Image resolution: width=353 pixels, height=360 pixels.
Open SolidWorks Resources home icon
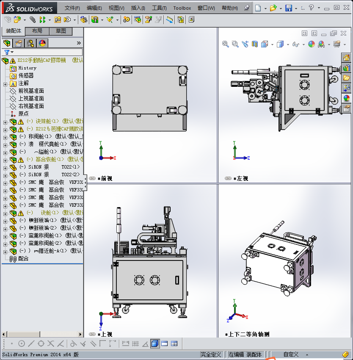(347, 58)
